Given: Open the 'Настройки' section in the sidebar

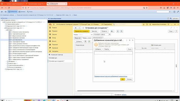Looking at the screenshot, I should click(55, 51).
